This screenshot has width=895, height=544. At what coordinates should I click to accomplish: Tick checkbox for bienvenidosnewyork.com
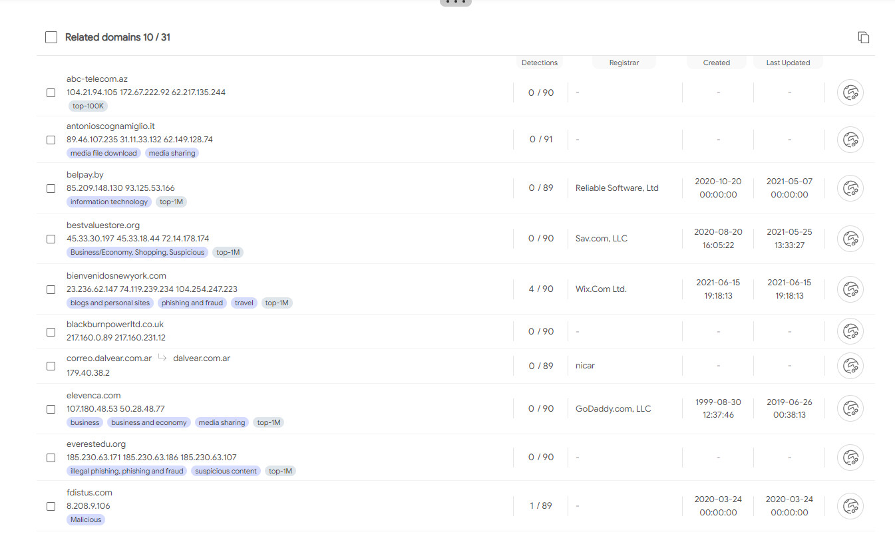click(51, 289)
